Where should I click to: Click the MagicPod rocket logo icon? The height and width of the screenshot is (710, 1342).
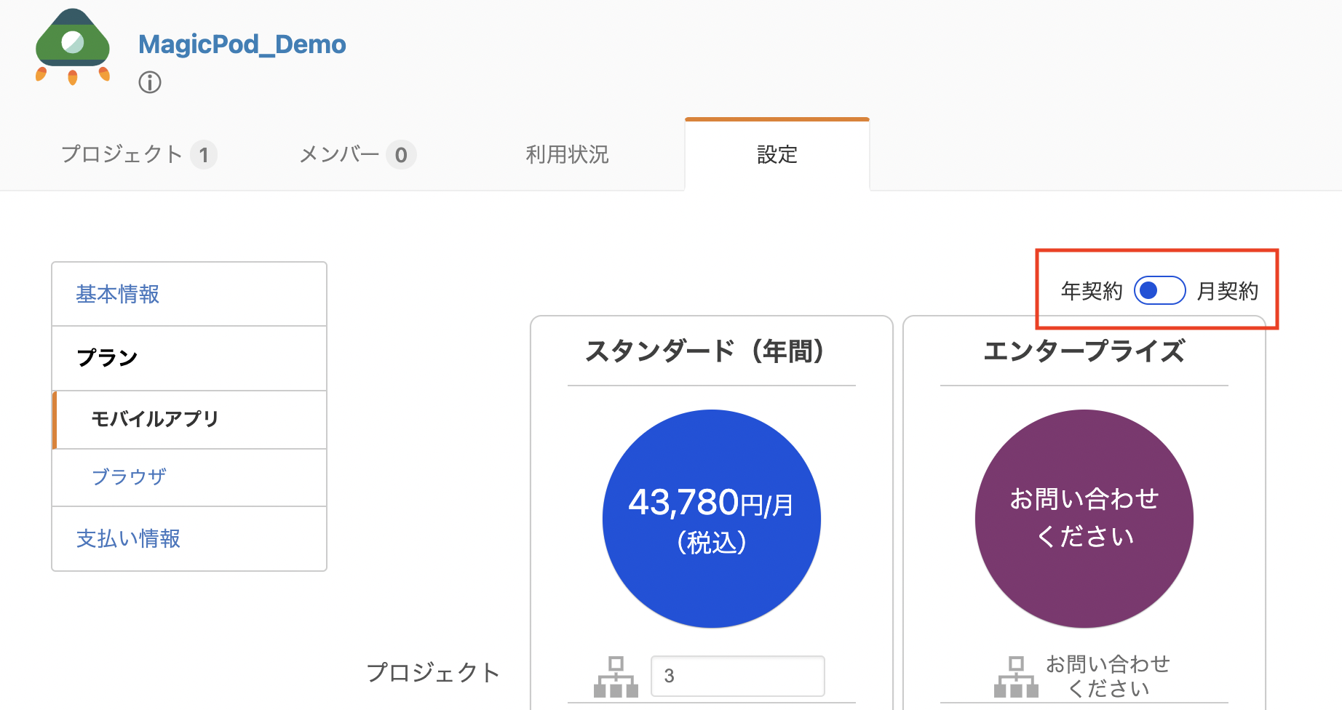(x=73, y=47)
